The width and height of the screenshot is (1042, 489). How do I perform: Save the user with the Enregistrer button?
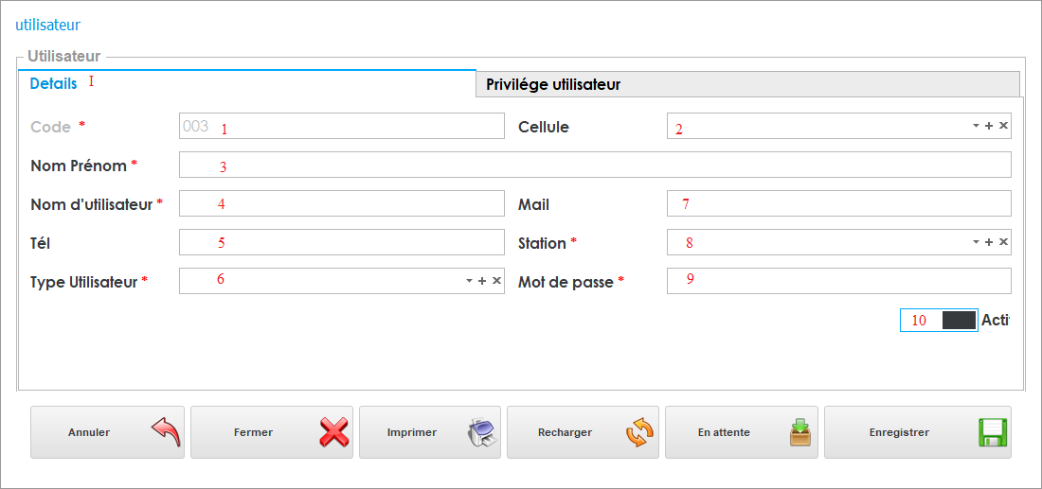click(917, 432)
